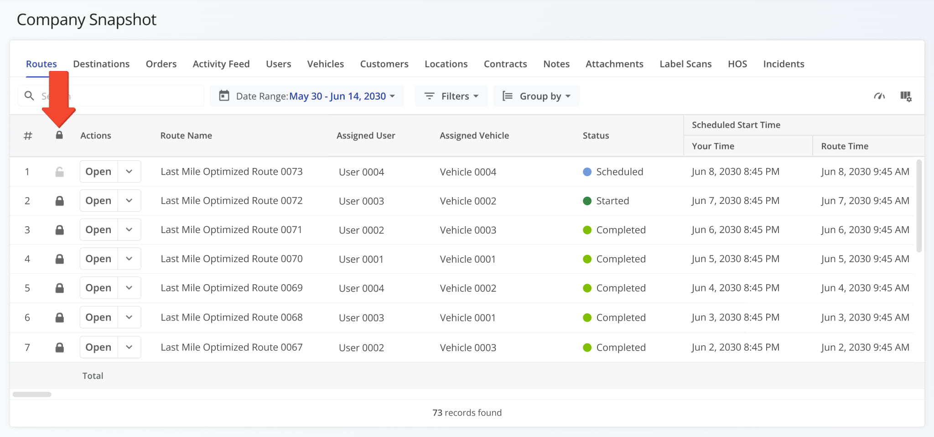
Task: Expand actions dropdown for Route 0069
Action: pyautogui.click(x=129, y=288)
